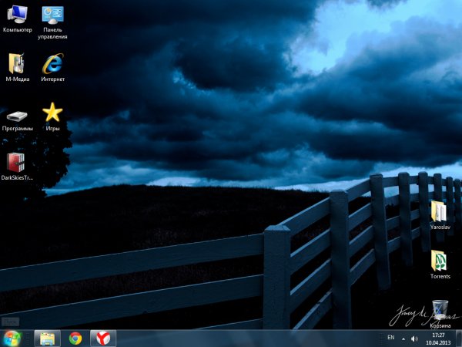The image size is (462, 347).
Task: Click the volume speaker icon
Action: click(x=414, y=339)
